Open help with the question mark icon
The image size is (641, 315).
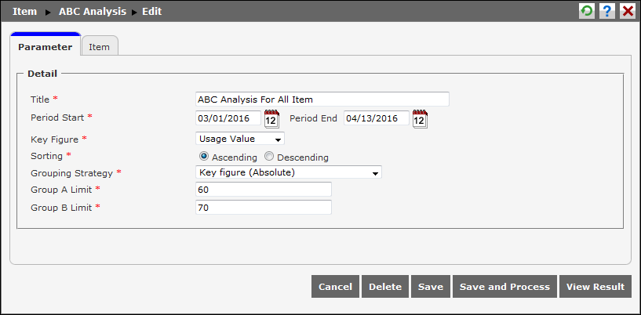(607, 12)
